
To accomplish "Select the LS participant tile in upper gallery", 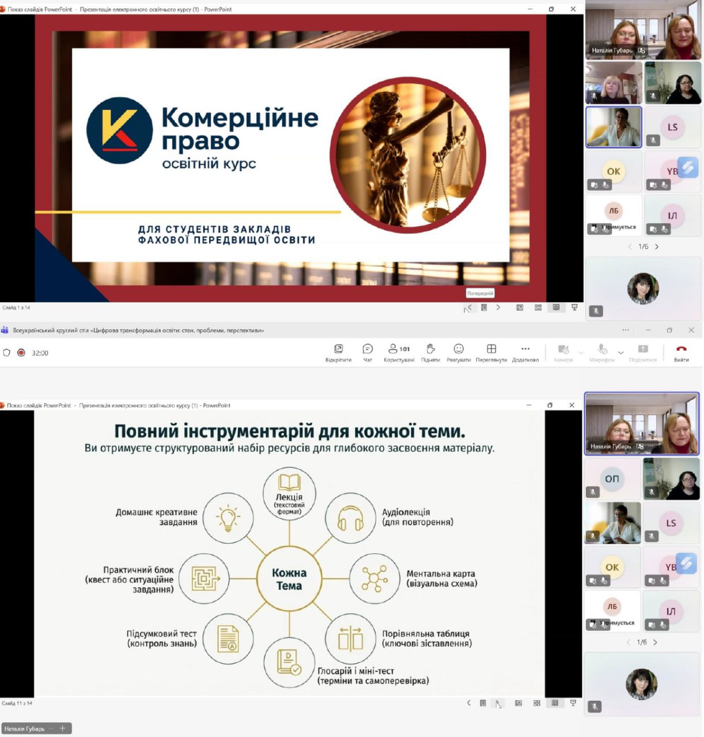I will [672, 128].
